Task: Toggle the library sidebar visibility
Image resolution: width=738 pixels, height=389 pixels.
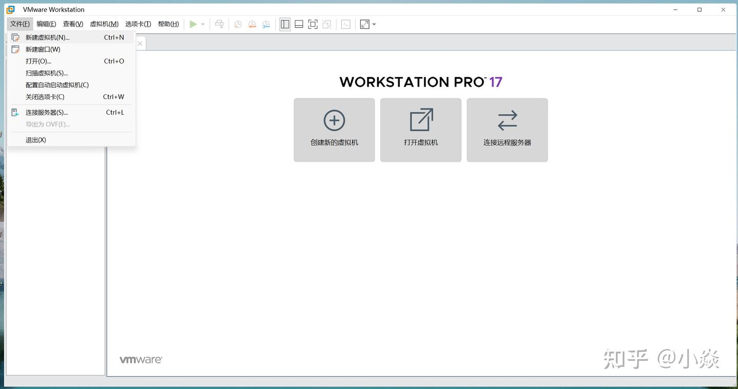Action: 285,24
